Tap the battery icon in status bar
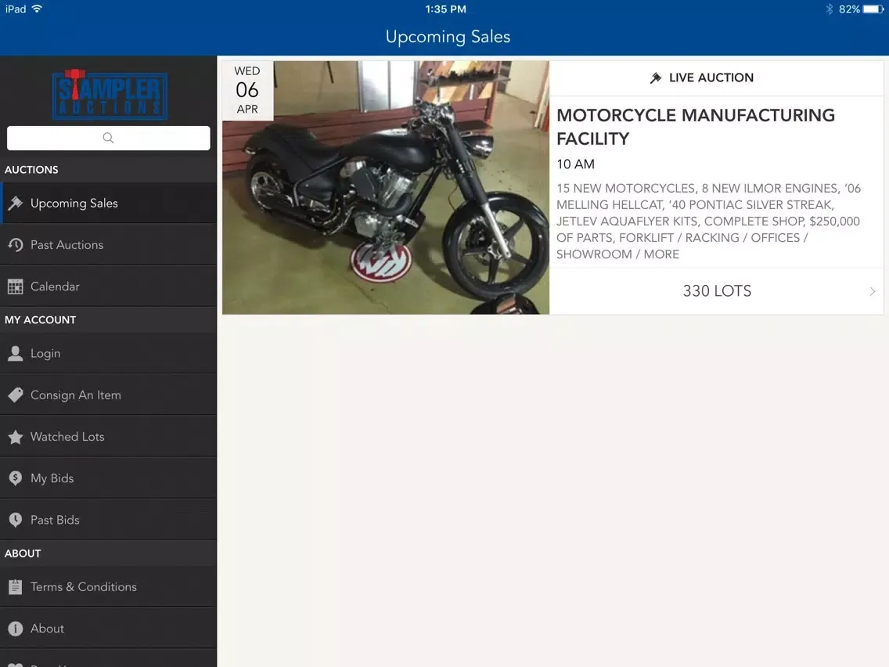The height and width of the screenshot is (667, 889). (873, 9)
